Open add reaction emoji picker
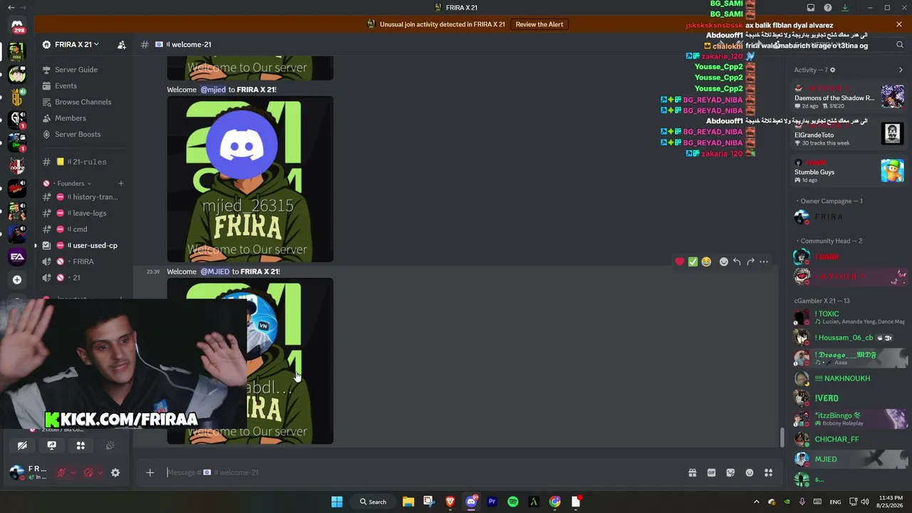 tap(724, 261)
